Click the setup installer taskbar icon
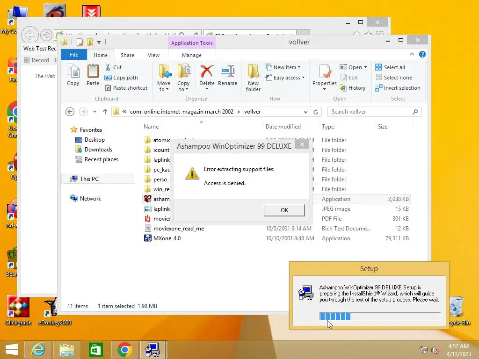This screenshot has width=479, height=359. coord(153,350)
